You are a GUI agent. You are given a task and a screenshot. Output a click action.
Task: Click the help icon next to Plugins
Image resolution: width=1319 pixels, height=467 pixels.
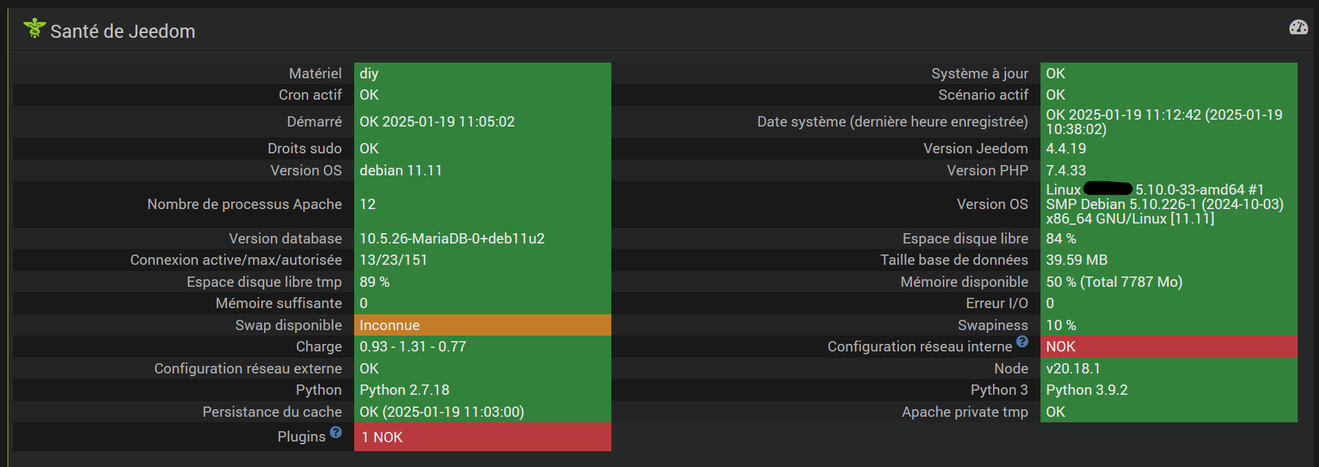coord(336,433)
